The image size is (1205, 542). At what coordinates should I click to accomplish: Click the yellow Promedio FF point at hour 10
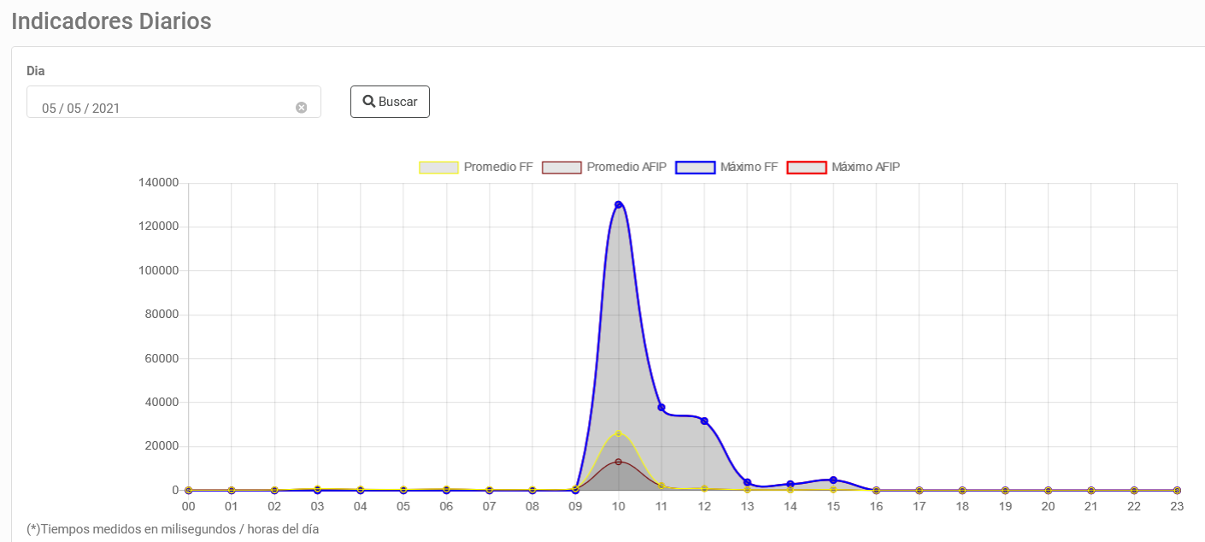point(618,433)
